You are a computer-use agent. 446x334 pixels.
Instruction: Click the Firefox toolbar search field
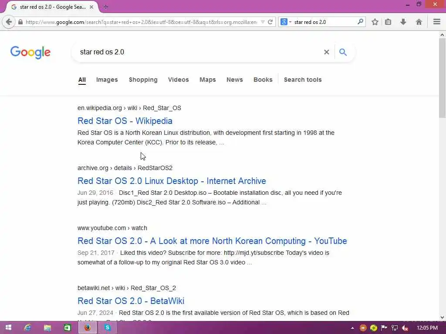click(x=324, y=22)
